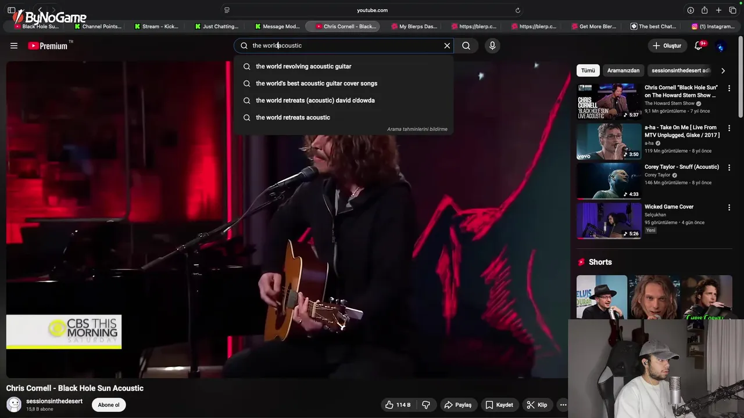Switch to 'The best Chat...' tab
The height and width of the screenshot is (418, 744).
653,26
